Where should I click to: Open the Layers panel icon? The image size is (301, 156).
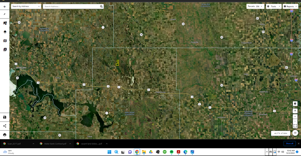[5, 32]
